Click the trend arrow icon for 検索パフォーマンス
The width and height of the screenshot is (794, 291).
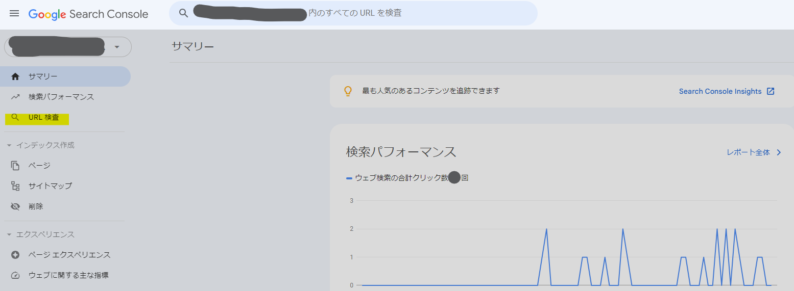pos(15,97)
